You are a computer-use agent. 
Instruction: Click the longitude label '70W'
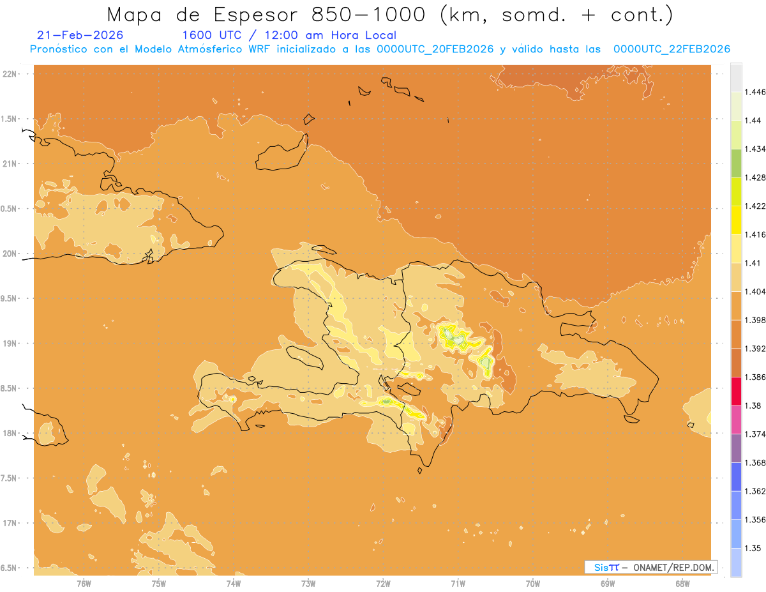[533, 583]
